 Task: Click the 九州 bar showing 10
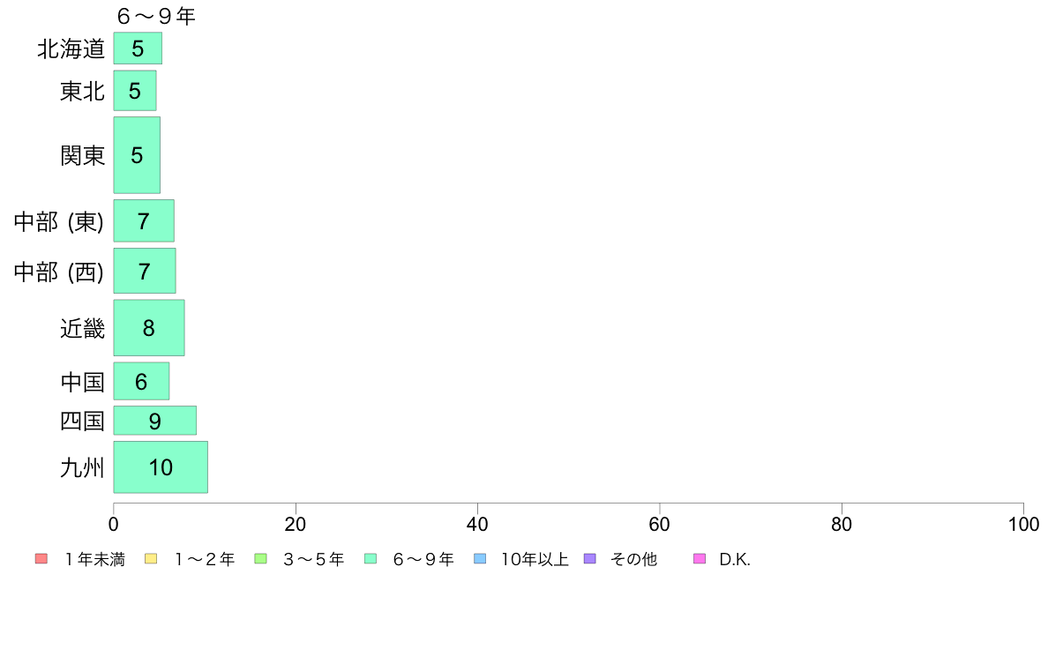[161, 467]
